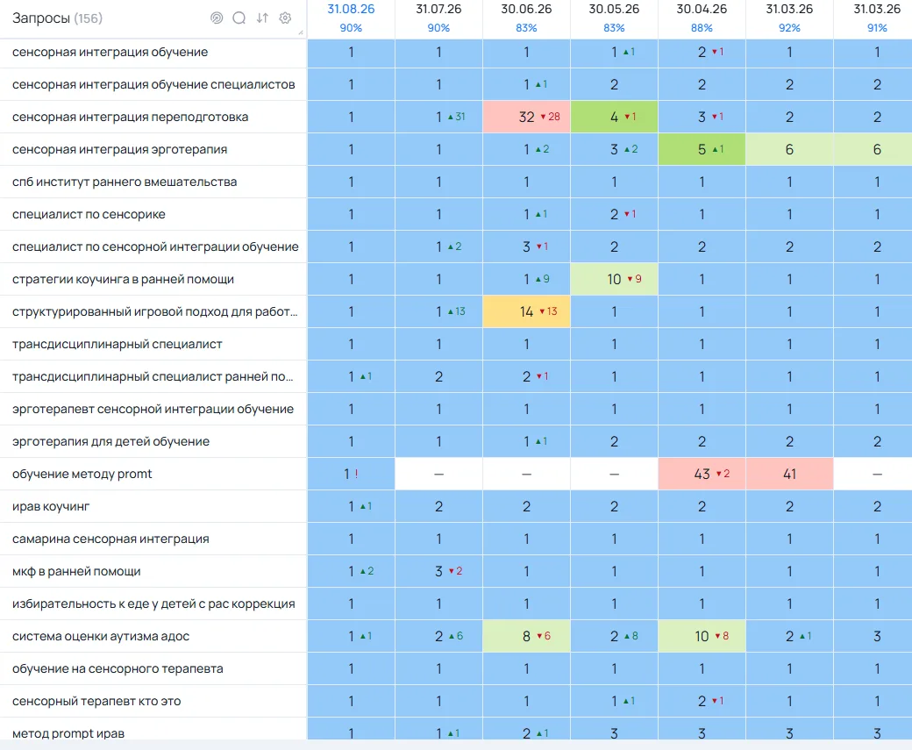912x750 pixels.
Task: Select query 'самарина сенсорная интеграция'
Action: 110,539
